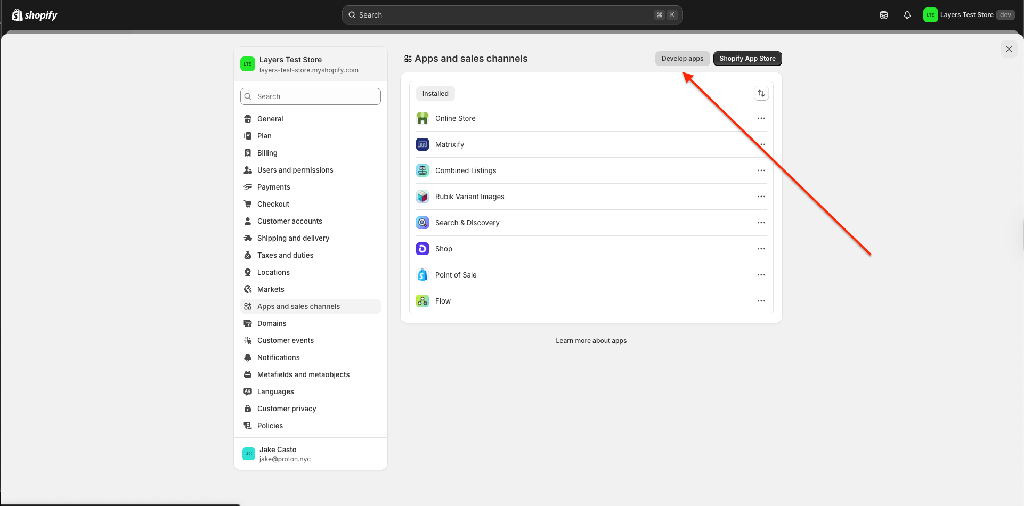Screen dimensions: 1024x506
Task: Click the Online Store app icon
Action: pyautogui.click(x=422, y=118)
